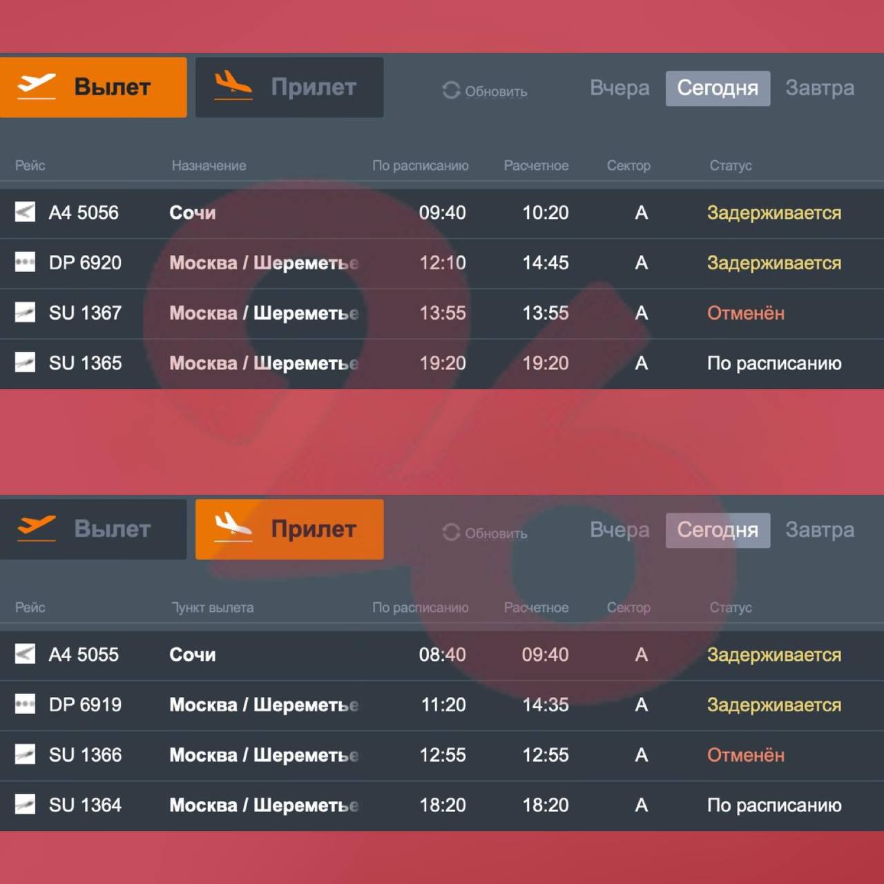Choose Завтра in the top departures board
This screenshot has height=884, width=884.
(820, 88)
